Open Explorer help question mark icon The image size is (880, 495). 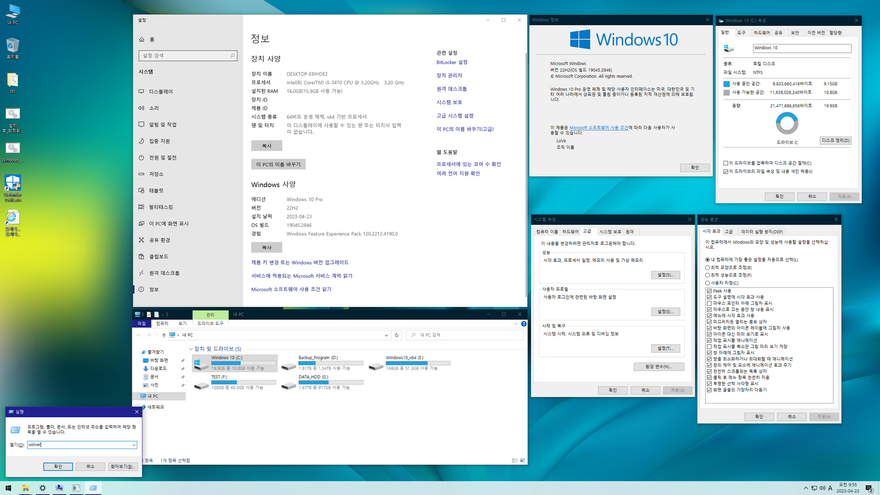(x=524, y=324)
